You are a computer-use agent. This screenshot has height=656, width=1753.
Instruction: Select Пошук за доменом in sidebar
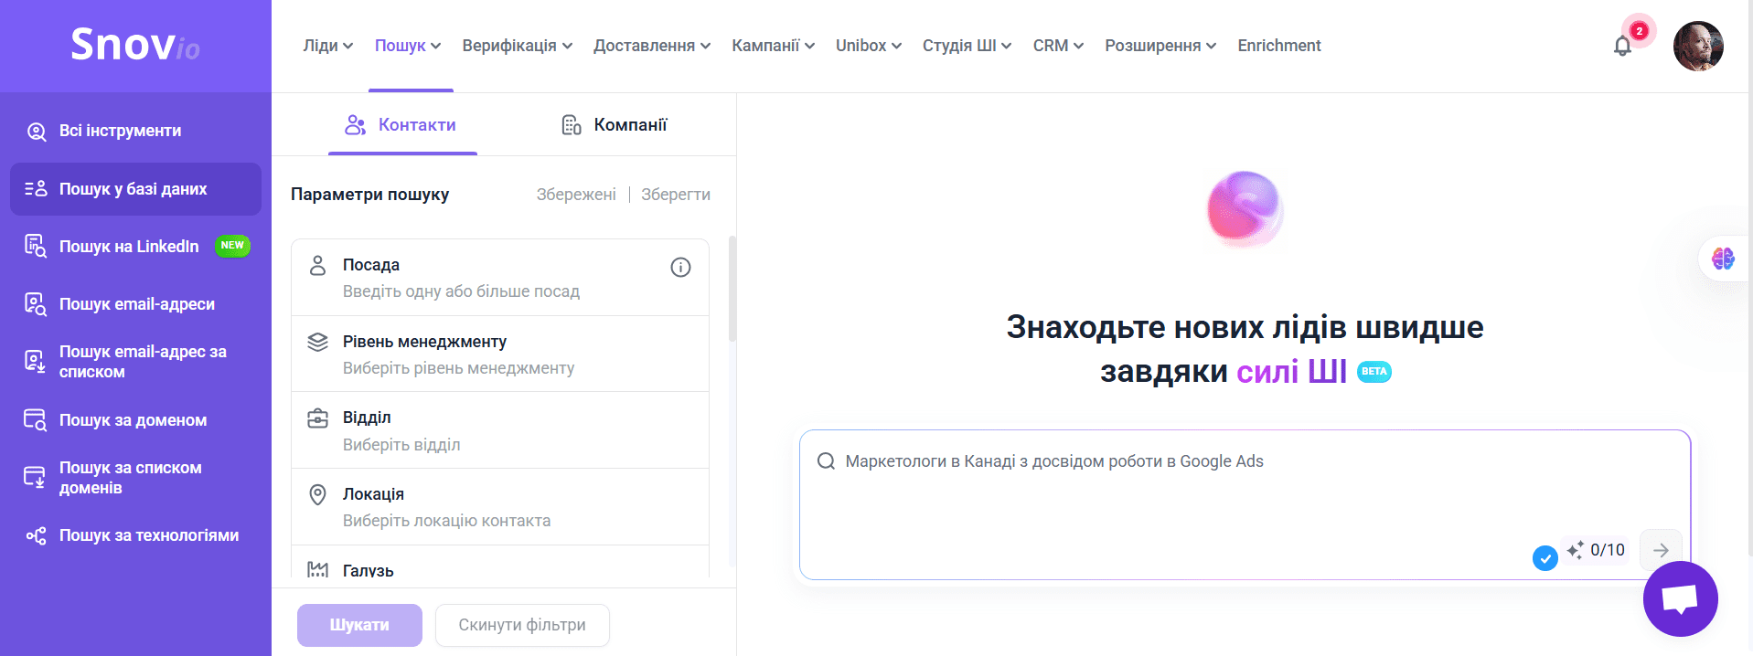click(x=135, y=420)
